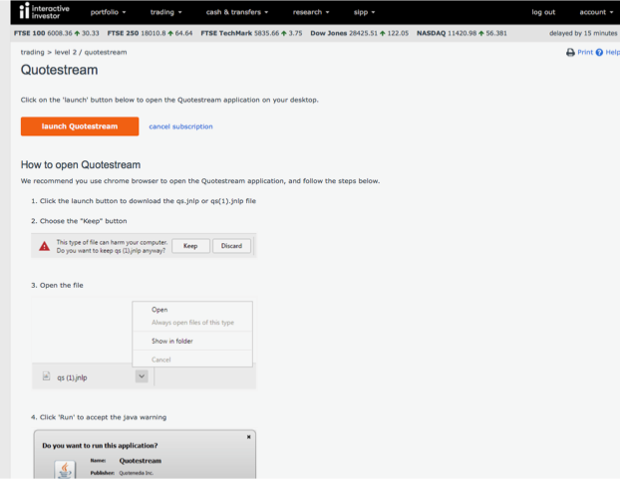Click the FTSE 100 ticker value

pos(60,33)
